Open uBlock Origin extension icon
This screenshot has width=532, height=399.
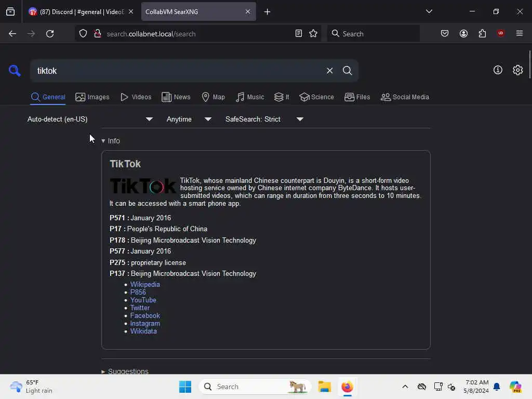(500, 33)
